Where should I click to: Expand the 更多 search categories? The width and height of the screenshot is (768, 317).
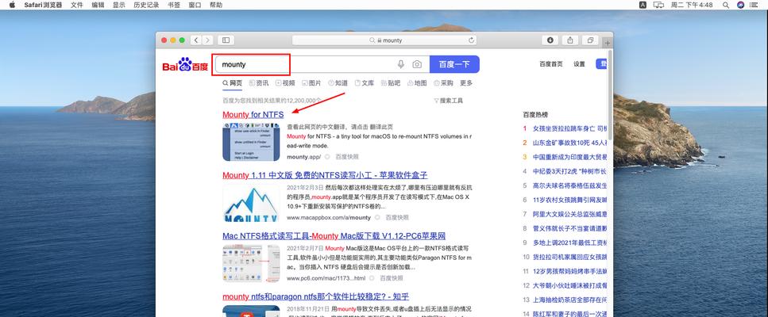tap(466, 83)
